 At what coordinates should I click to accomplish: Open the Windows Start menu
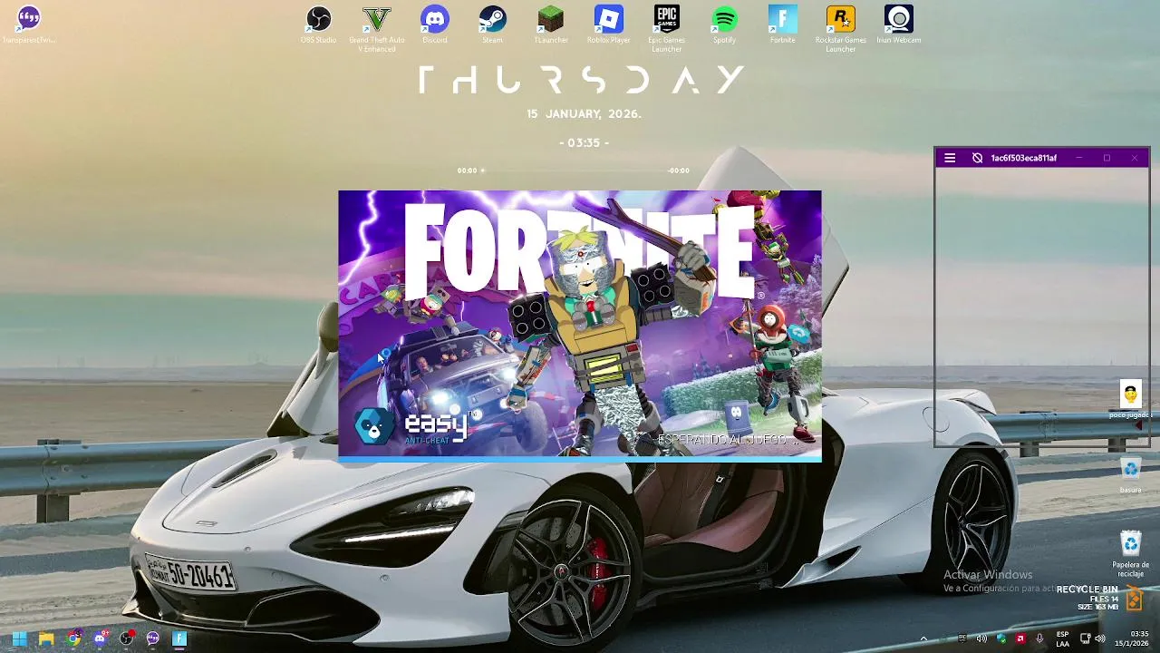(x=19, y=638)
